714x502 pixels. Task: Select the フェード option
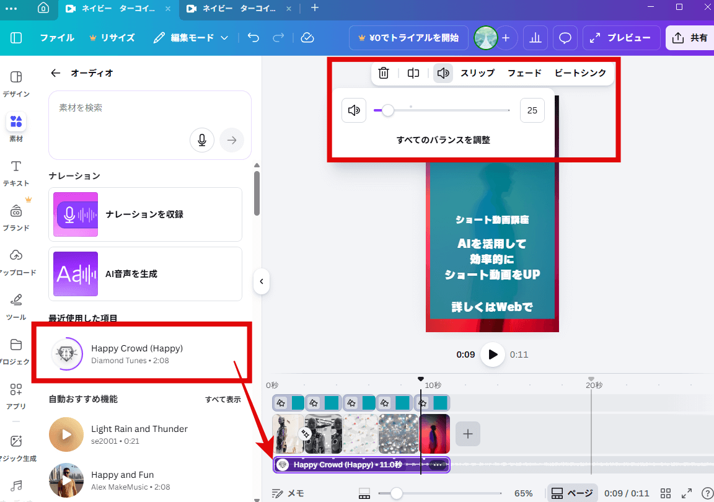524,73
